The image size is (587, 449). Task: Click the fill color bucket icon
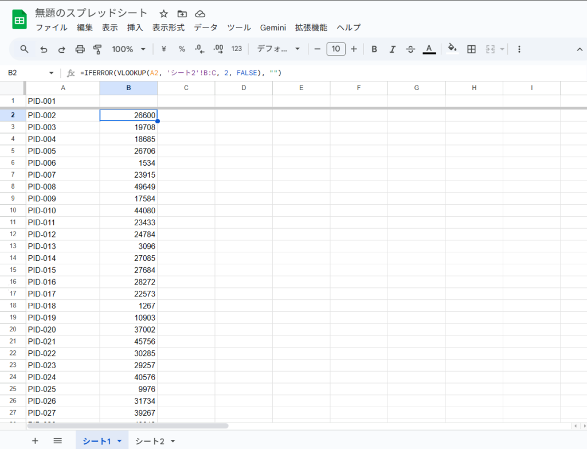click(452, 49)
